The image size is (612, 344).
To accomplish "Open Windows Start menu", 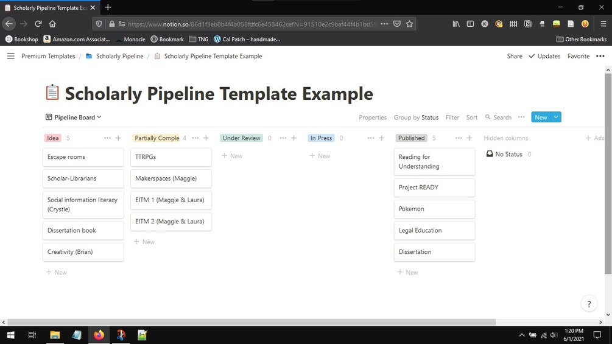I will [x=10, y=335].
